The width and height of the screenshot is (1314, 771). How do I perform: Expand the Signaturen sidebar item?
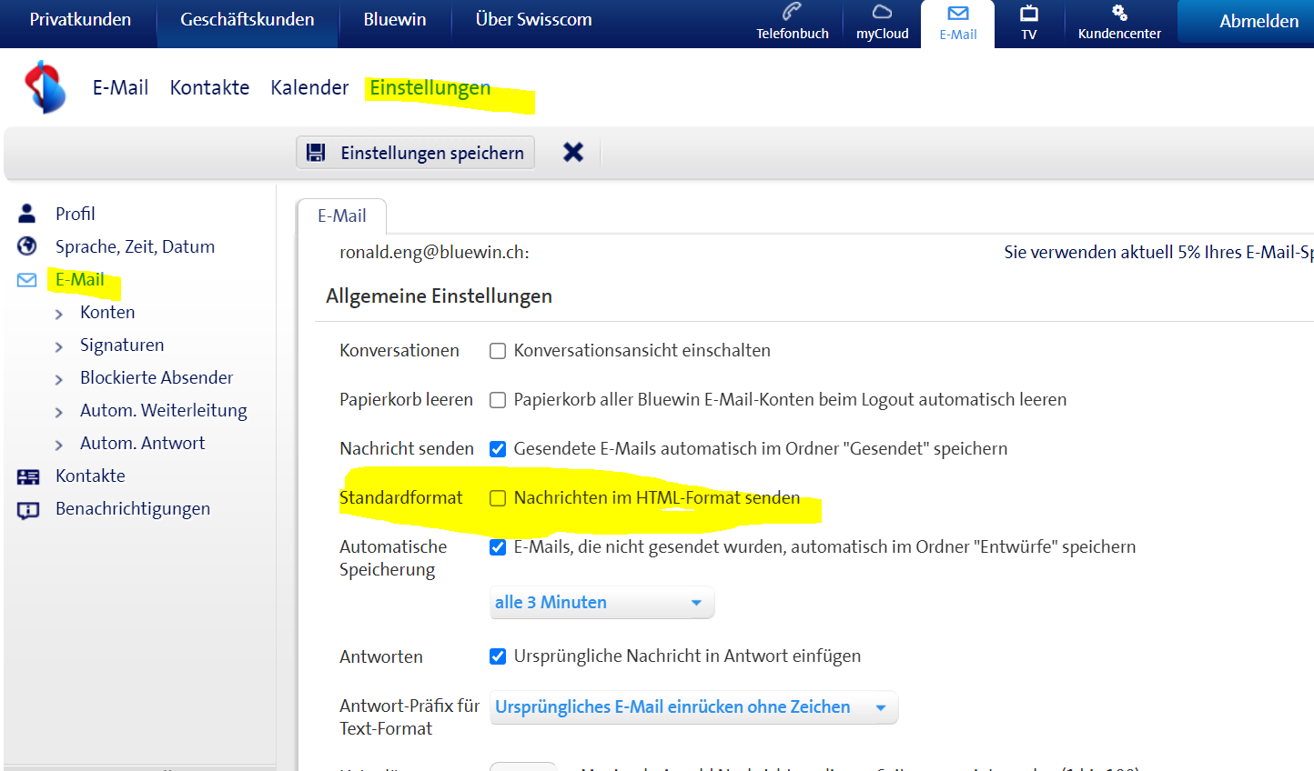122,345
